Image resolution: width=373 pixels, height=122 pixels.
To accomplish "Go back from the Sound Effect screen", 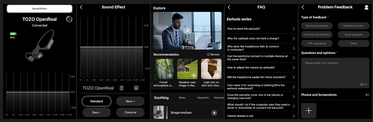I will point(81,7).
